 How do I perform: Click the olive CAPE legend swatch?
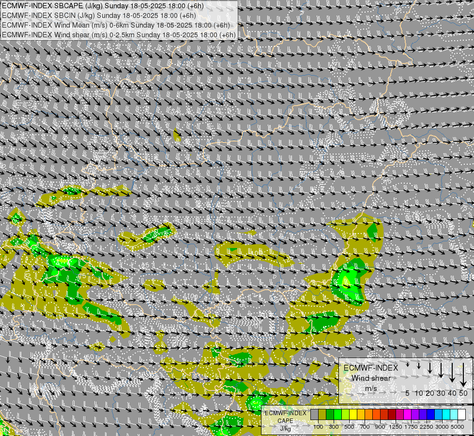click(322, 414)
